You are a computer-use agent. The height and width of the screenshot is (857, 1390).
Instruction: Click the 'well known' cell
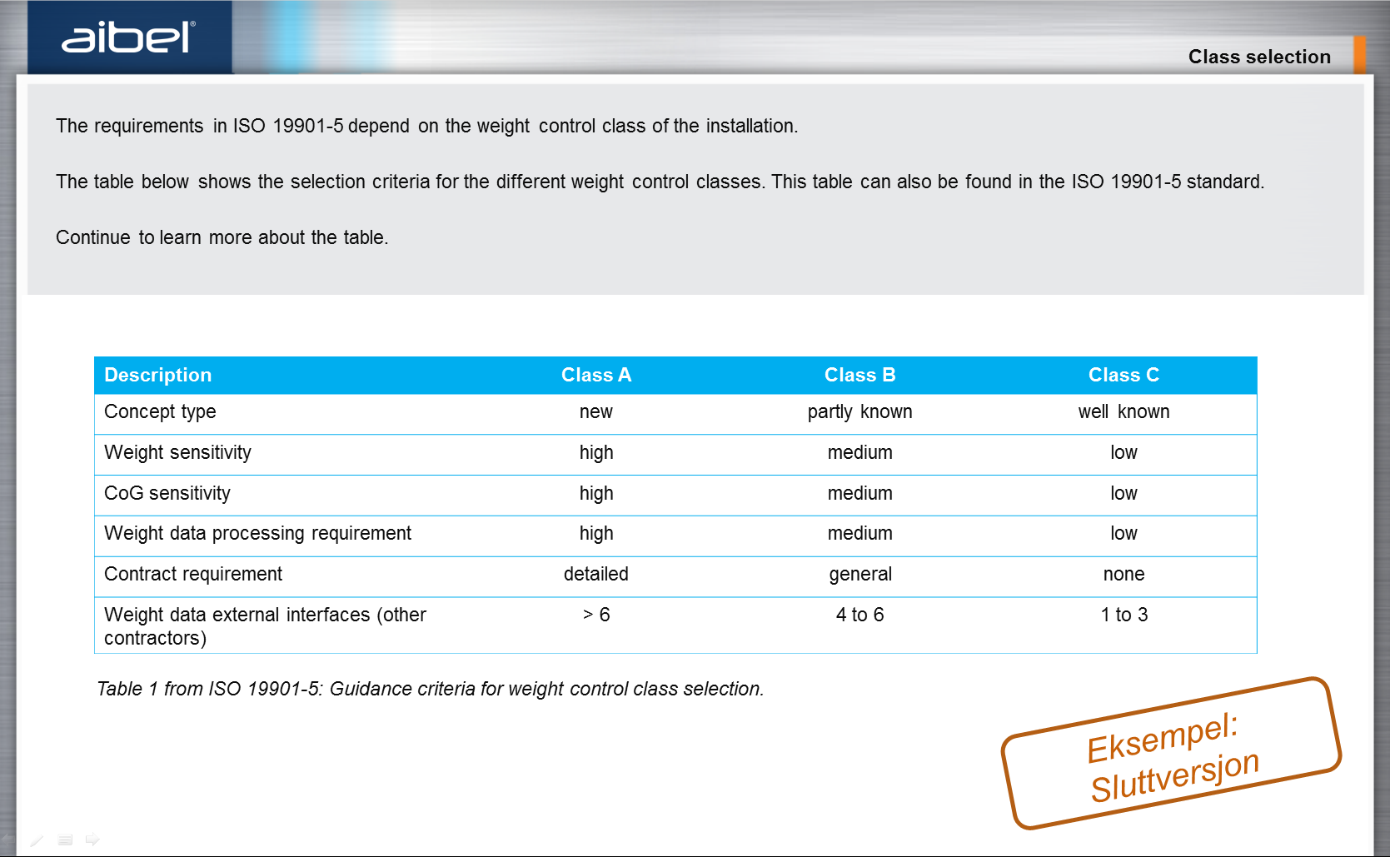pos(1123,411)
